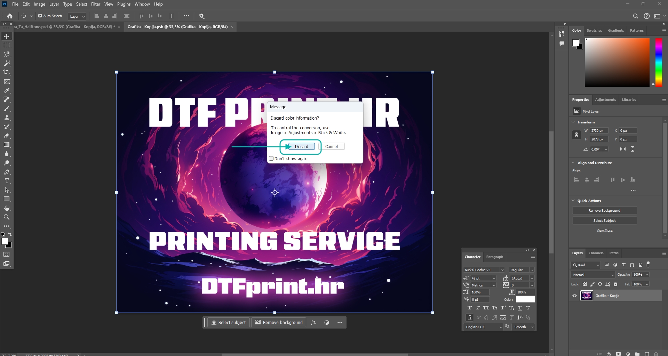Select the Eyedropper tool
668x356 pixels.
pyautogui.click(x=7, y=90)
